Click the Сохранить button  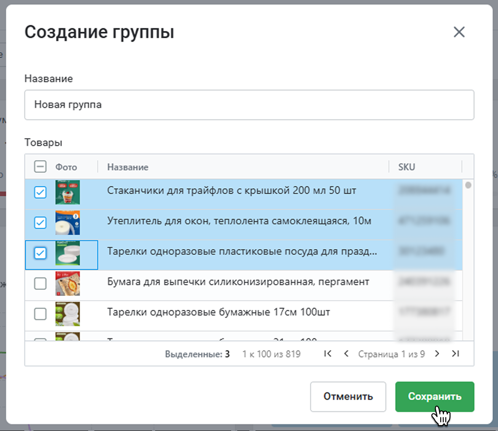[435, 396]
